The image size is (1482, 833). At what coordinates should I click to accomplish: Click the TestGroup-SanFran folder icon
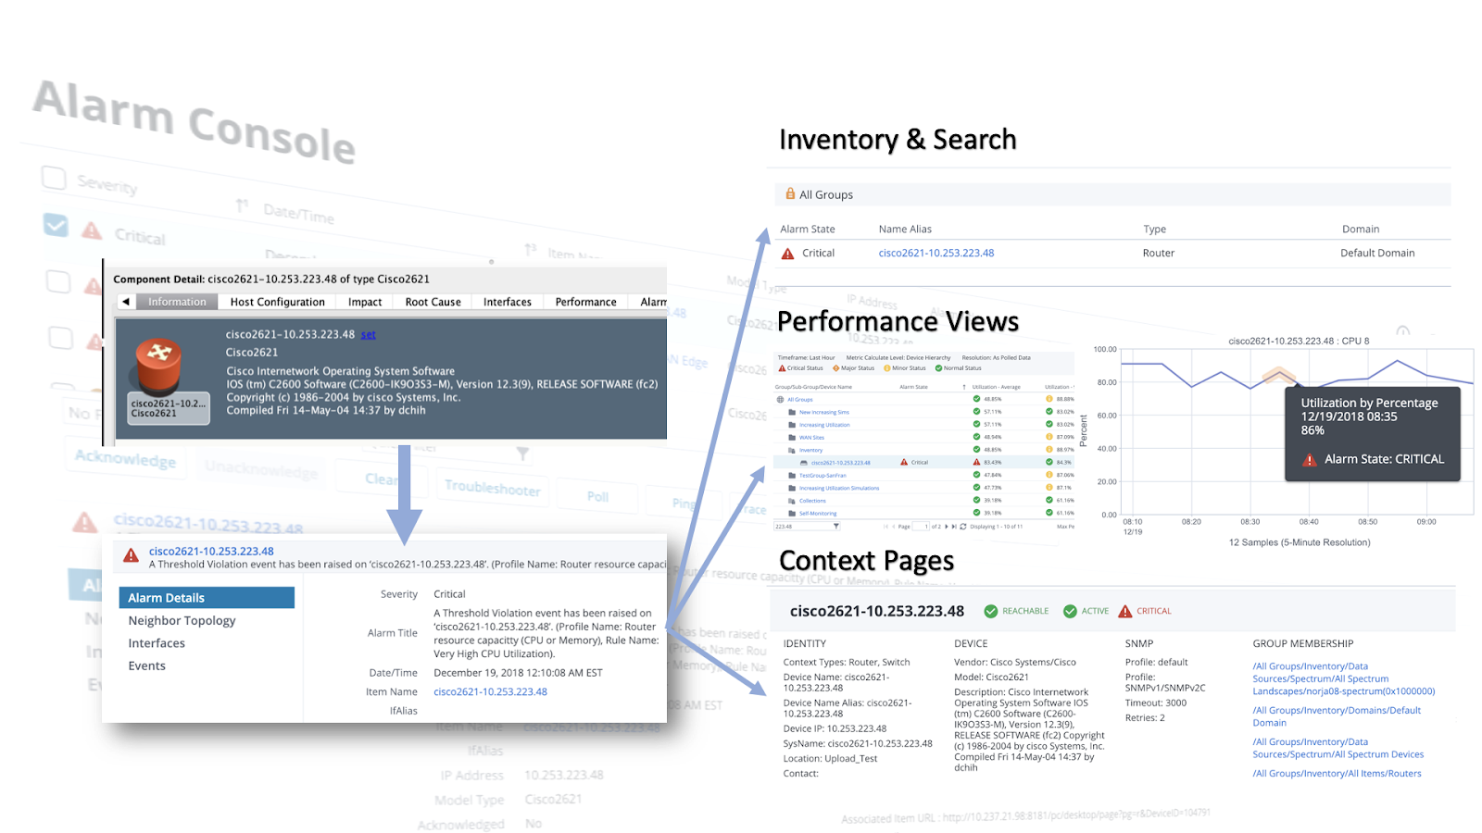(x=792, y=476)
